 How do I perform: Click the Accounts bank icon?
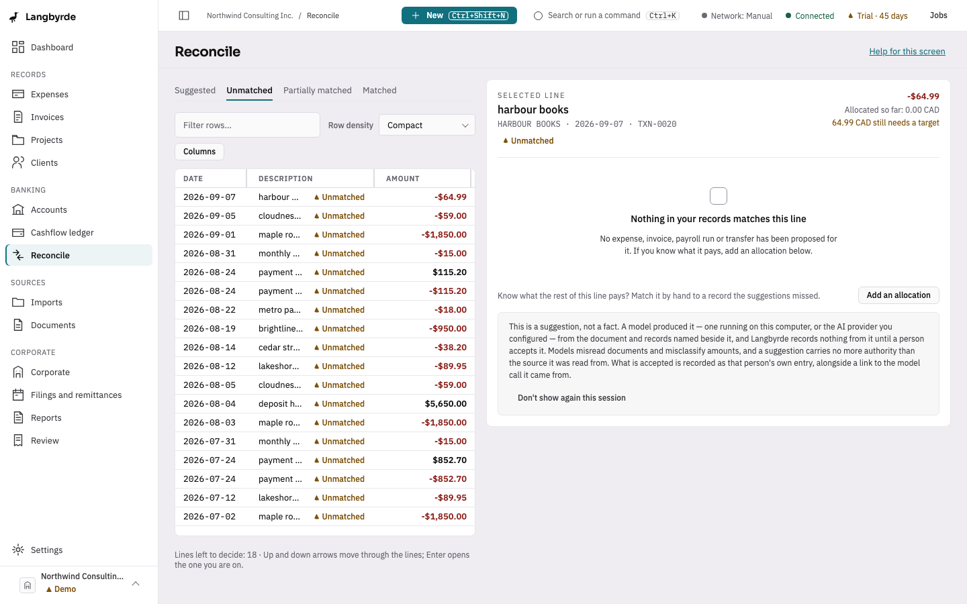pos(18,209)
